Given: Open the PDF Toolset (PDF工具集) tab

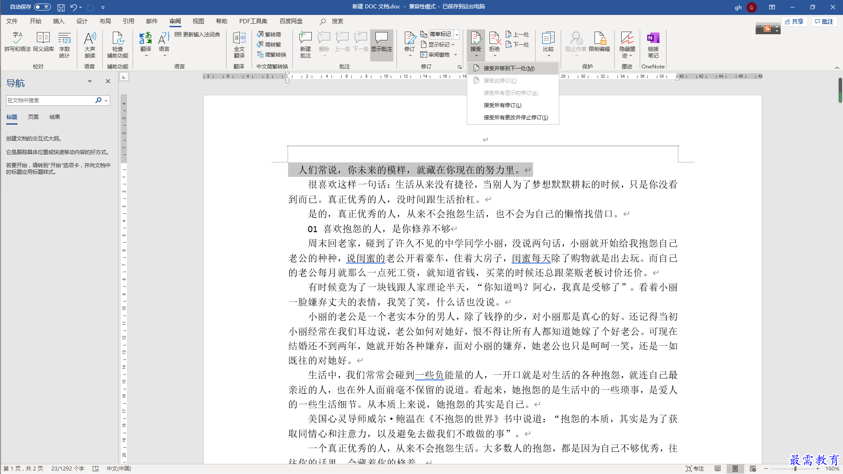Looking at the screenshot, I should (253, 21).
